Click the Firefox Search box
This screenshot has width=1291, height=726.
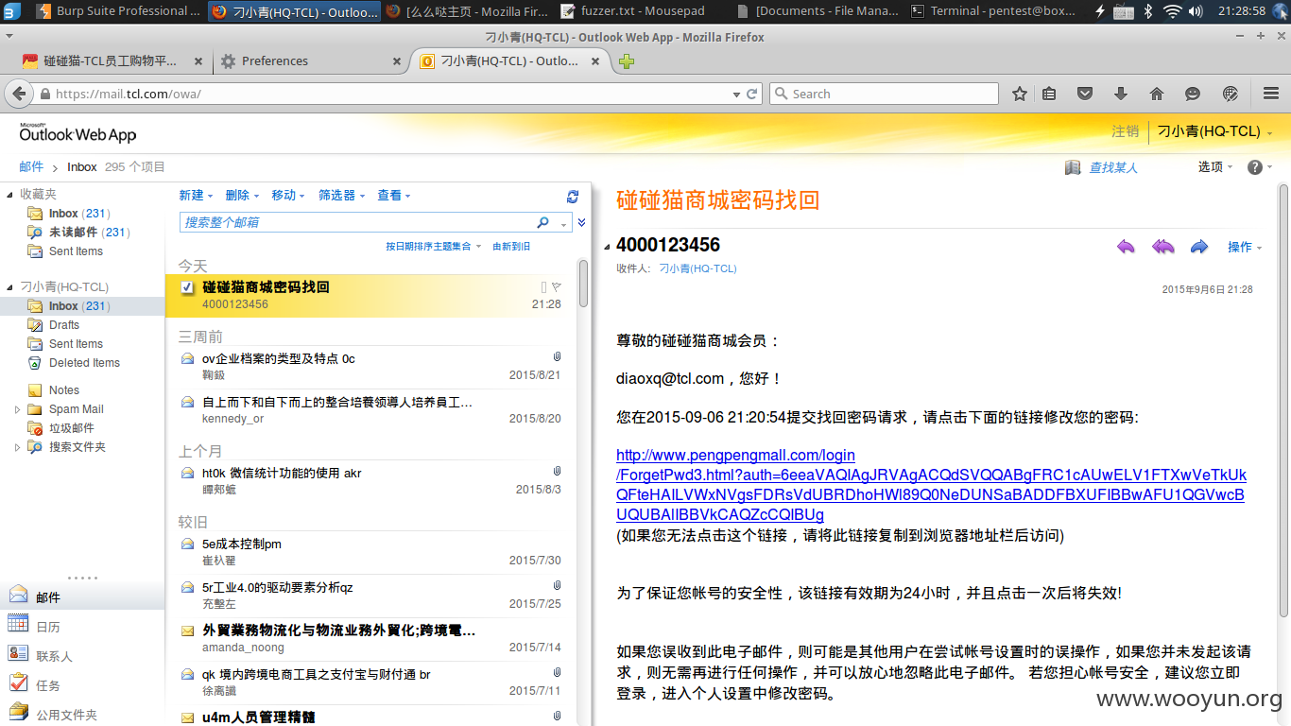[885, 94]
